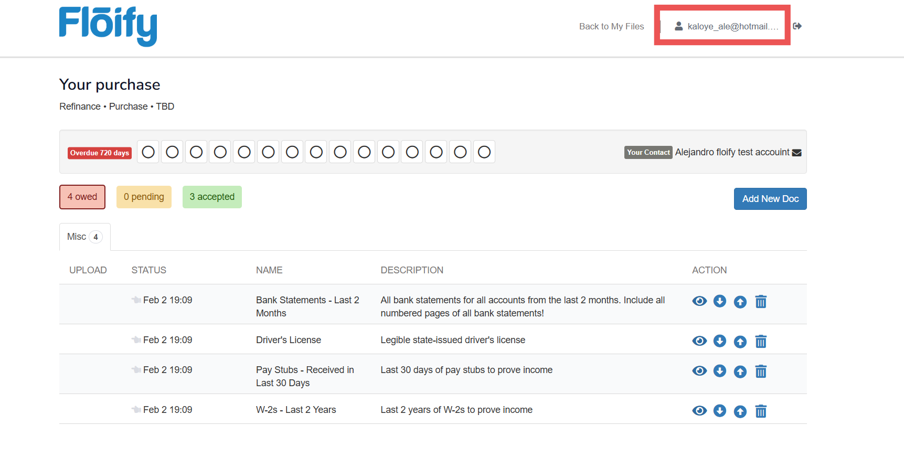This screenshot has height=457, width=904.
Task: Click the logout icon next to the email
Action: tap(797, 26)
